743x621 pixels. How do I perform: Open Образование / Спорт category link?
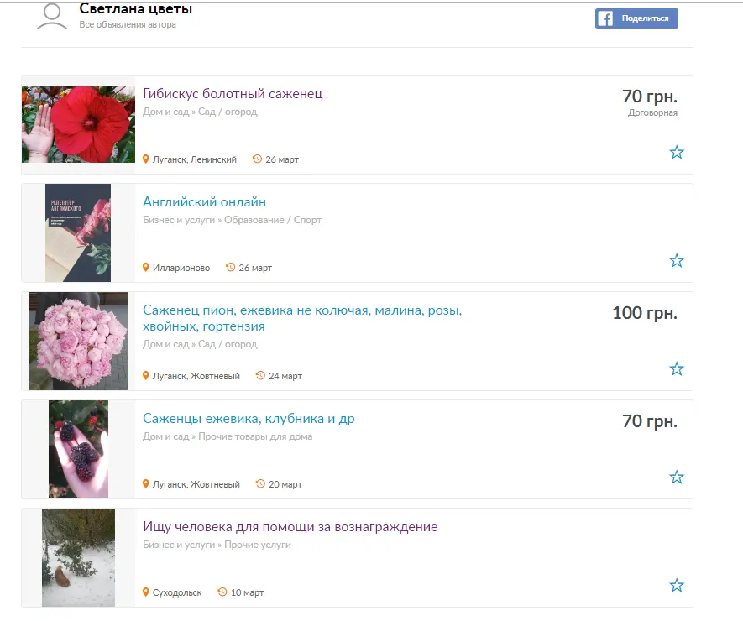[x=273, y=220]
